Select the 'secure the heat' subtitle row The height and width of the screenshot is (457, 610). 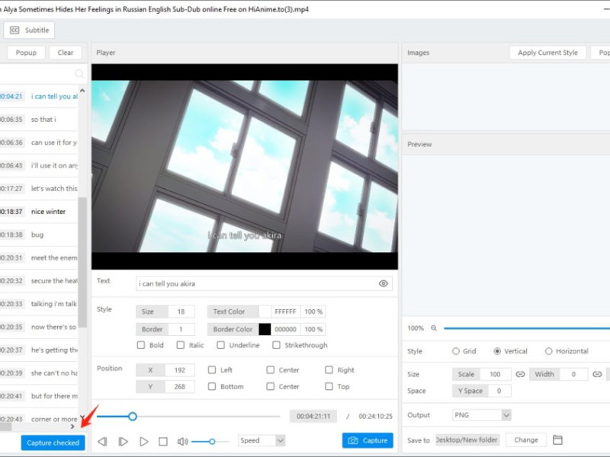pyautogui.click(x=39, y=280)
